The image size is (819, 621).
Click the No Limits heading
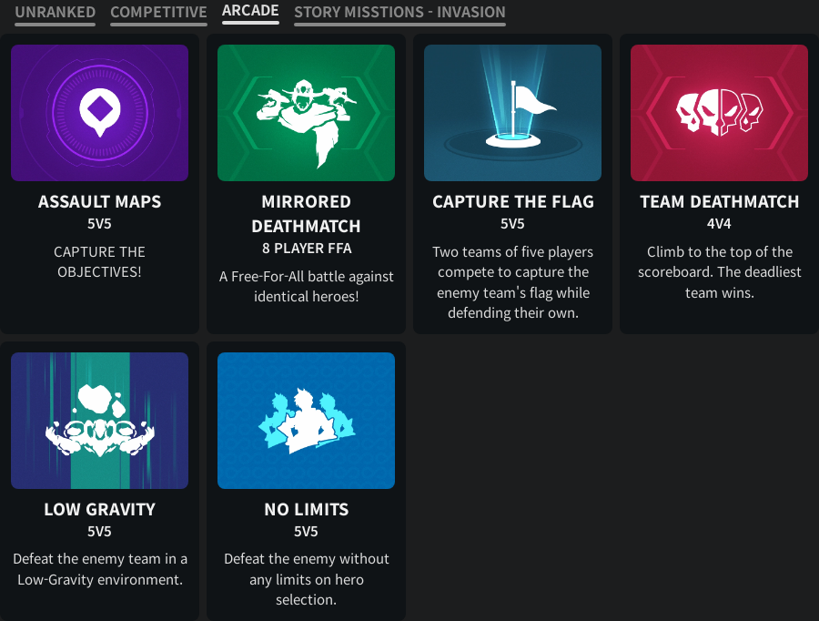306,510
